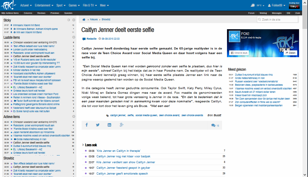Open Actieve items settings gear
The width and height of the screenshot is (308, 177).
74,116
